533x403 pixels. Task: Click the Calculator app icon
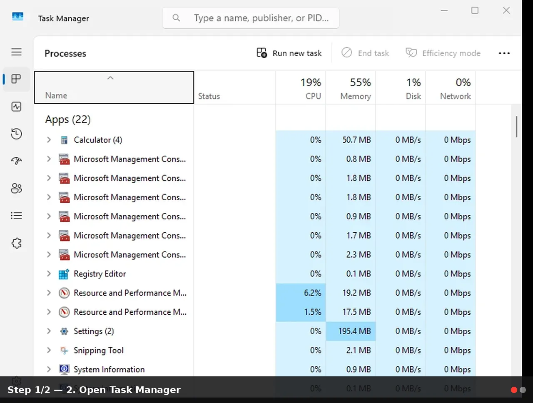tap(64, 140)
